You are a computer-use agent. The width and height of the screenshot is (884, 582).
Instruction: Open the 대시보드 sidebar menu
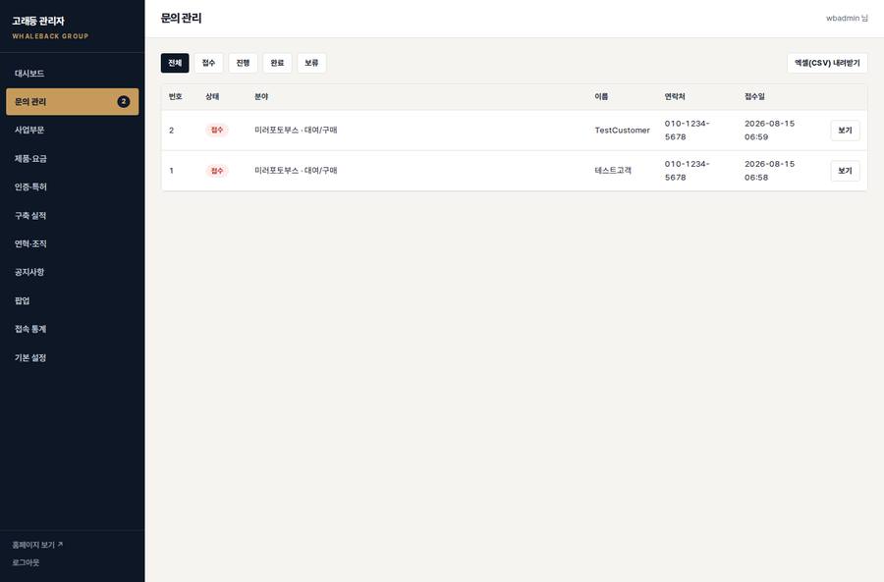(72, 74)
